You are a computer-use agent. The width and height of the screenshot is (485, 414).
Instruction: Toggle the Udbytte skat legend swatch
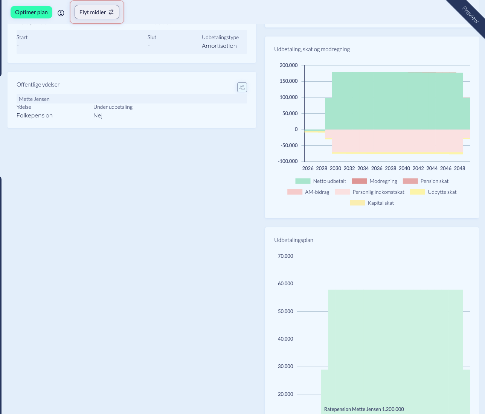point(418,192)
